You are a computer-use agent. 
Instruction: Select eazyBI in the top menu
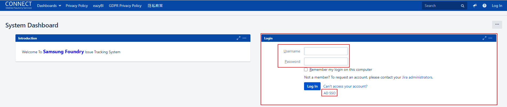(98, 6)
